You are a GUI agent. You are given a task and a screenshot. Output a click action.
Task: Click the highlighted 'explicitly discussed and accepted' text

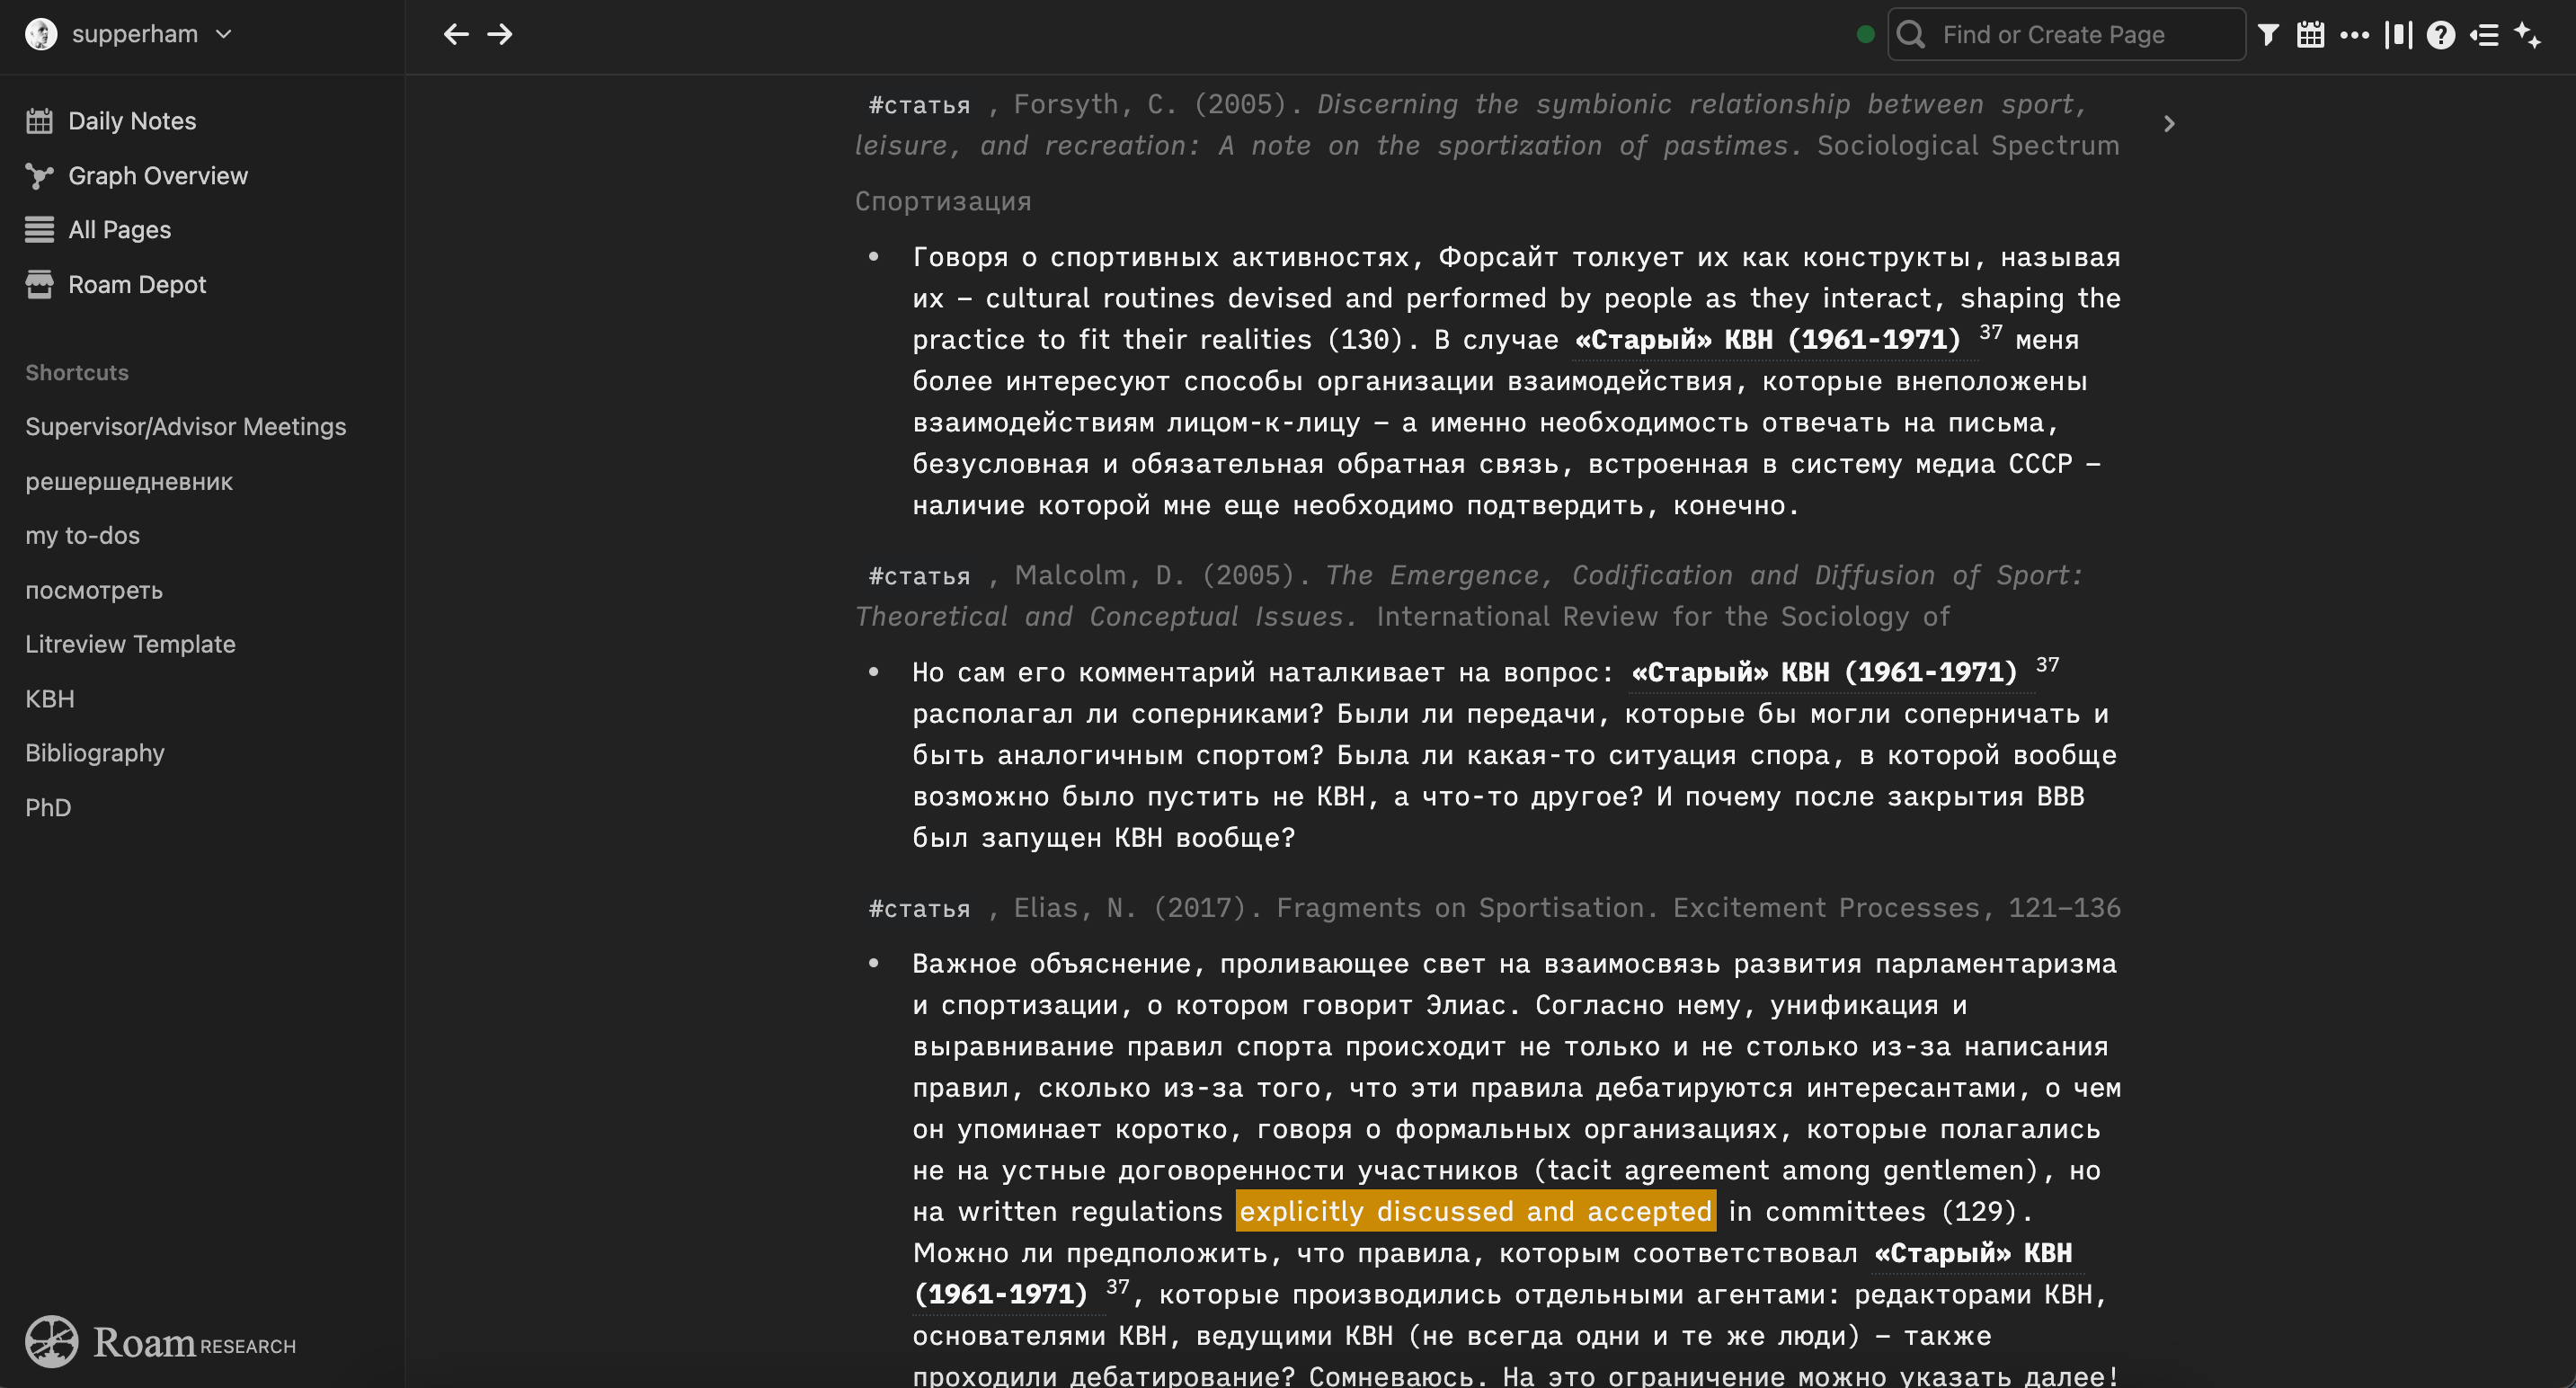1475,1211
